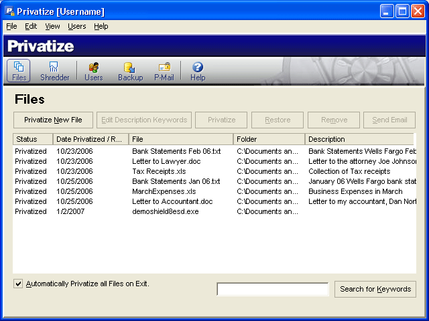Select Bank Statements Feb 06.txt row

click(214, 151)
